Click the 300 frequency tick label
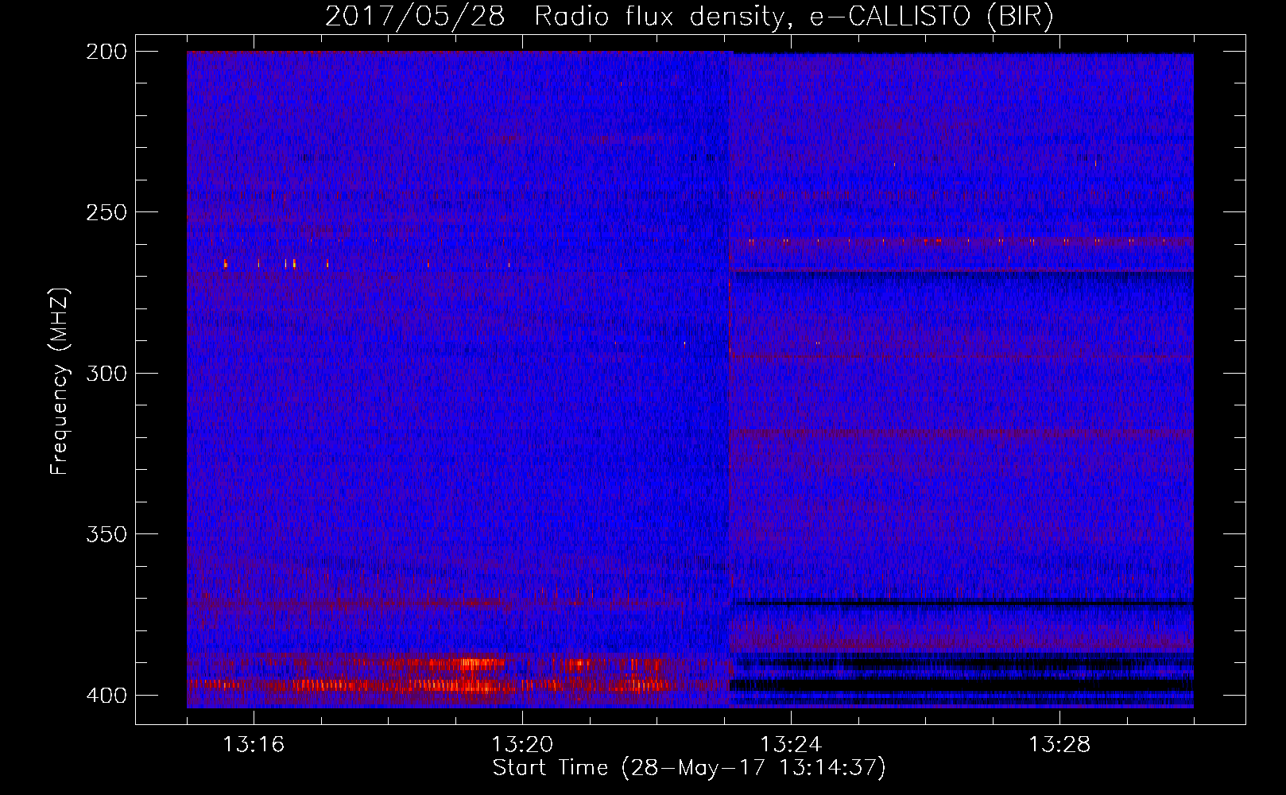The width and height of the screenshot is (1286, 795). click(x=106, y=373)
